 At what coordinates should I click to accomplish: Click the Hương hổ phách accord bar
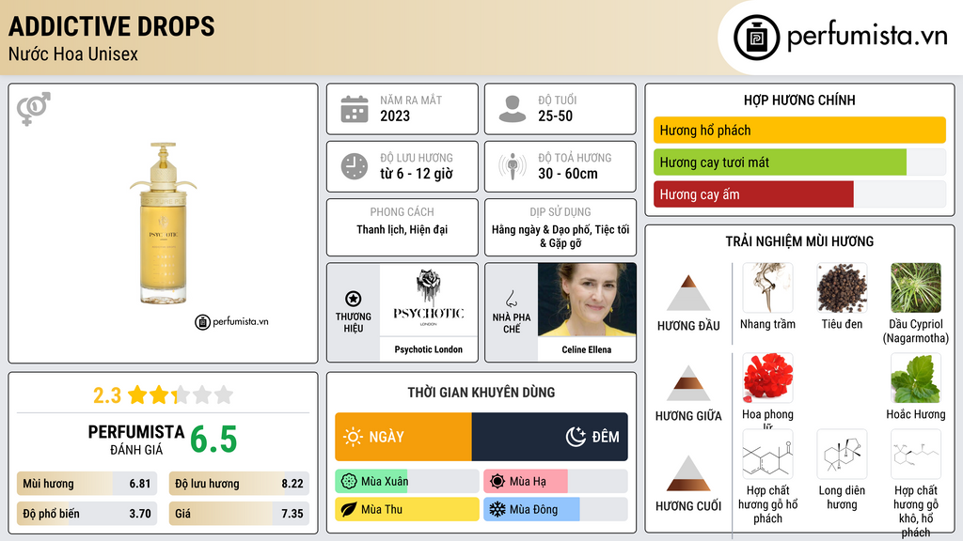point(799,130)
